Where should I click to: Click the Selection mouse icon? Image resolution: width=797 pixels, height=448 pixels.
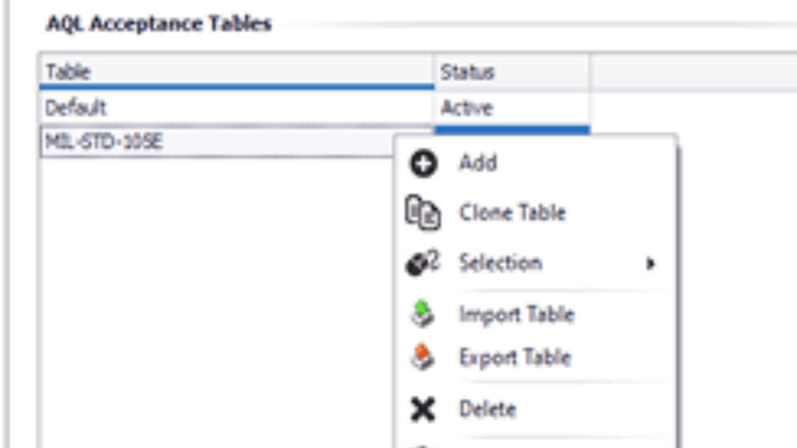pyautogui.click(x=422, y=263)
